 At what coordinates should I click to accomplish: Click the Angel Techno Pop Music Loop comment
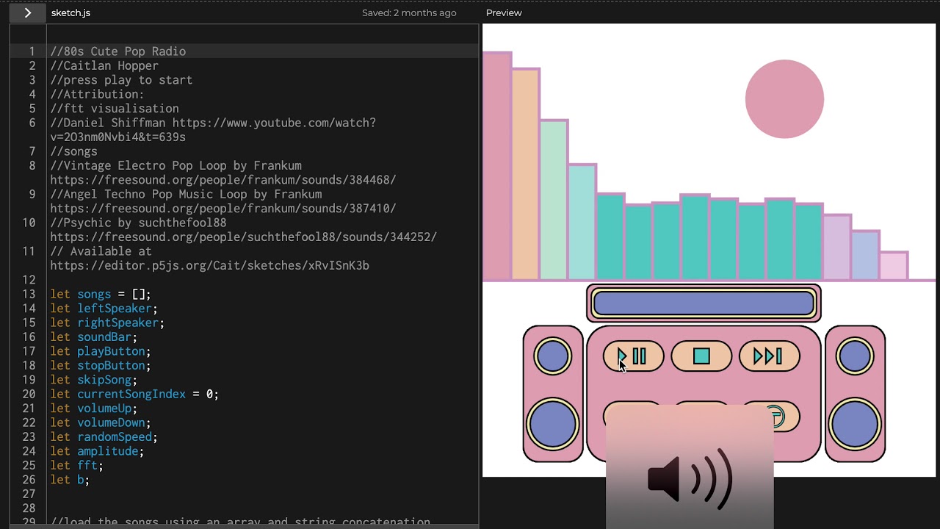[x=186, y=194]
